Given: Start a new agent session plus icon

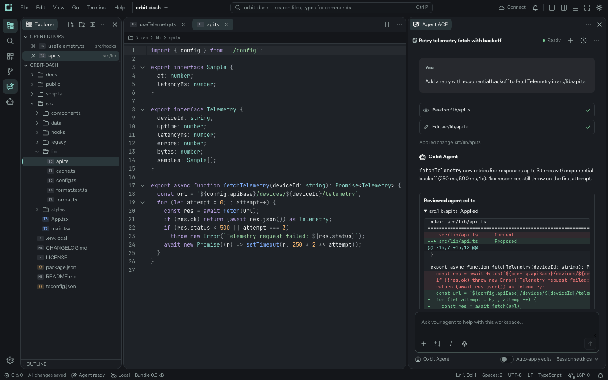Looking at the screenshot, I should (x=570, y=41).
